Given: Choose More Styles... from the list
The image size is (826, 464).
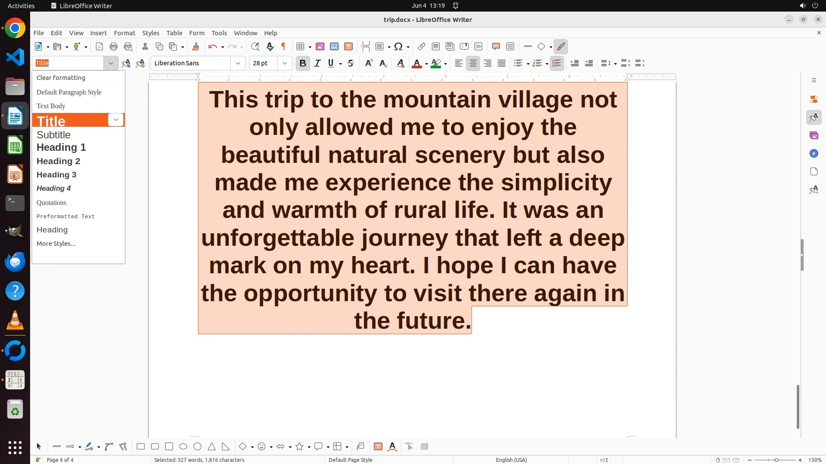Looking at the screenshot, I should (x=56, y=244).
